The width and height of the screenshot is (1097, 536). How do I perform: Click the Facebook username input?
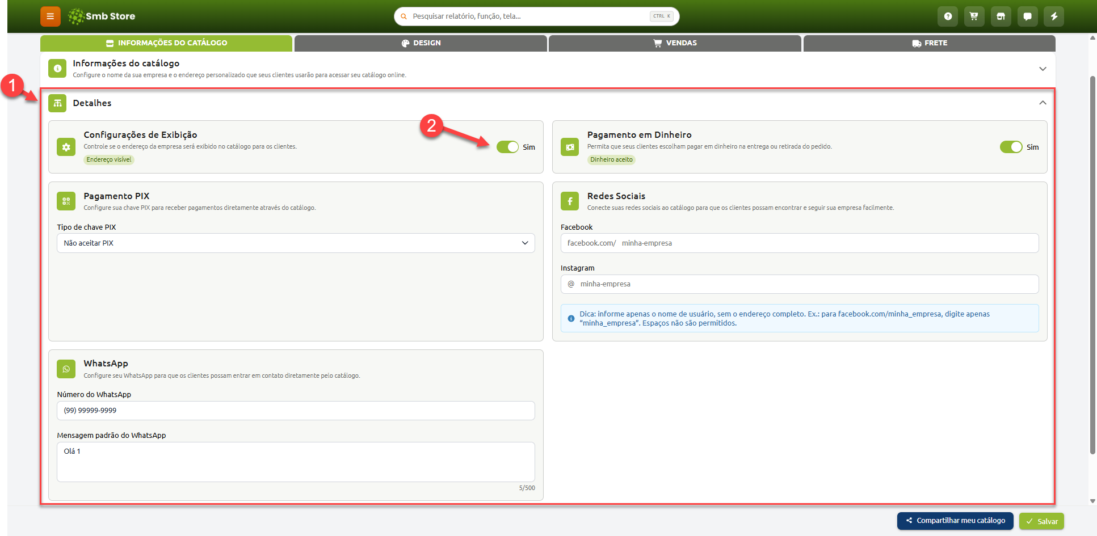[x=800, y=243]
